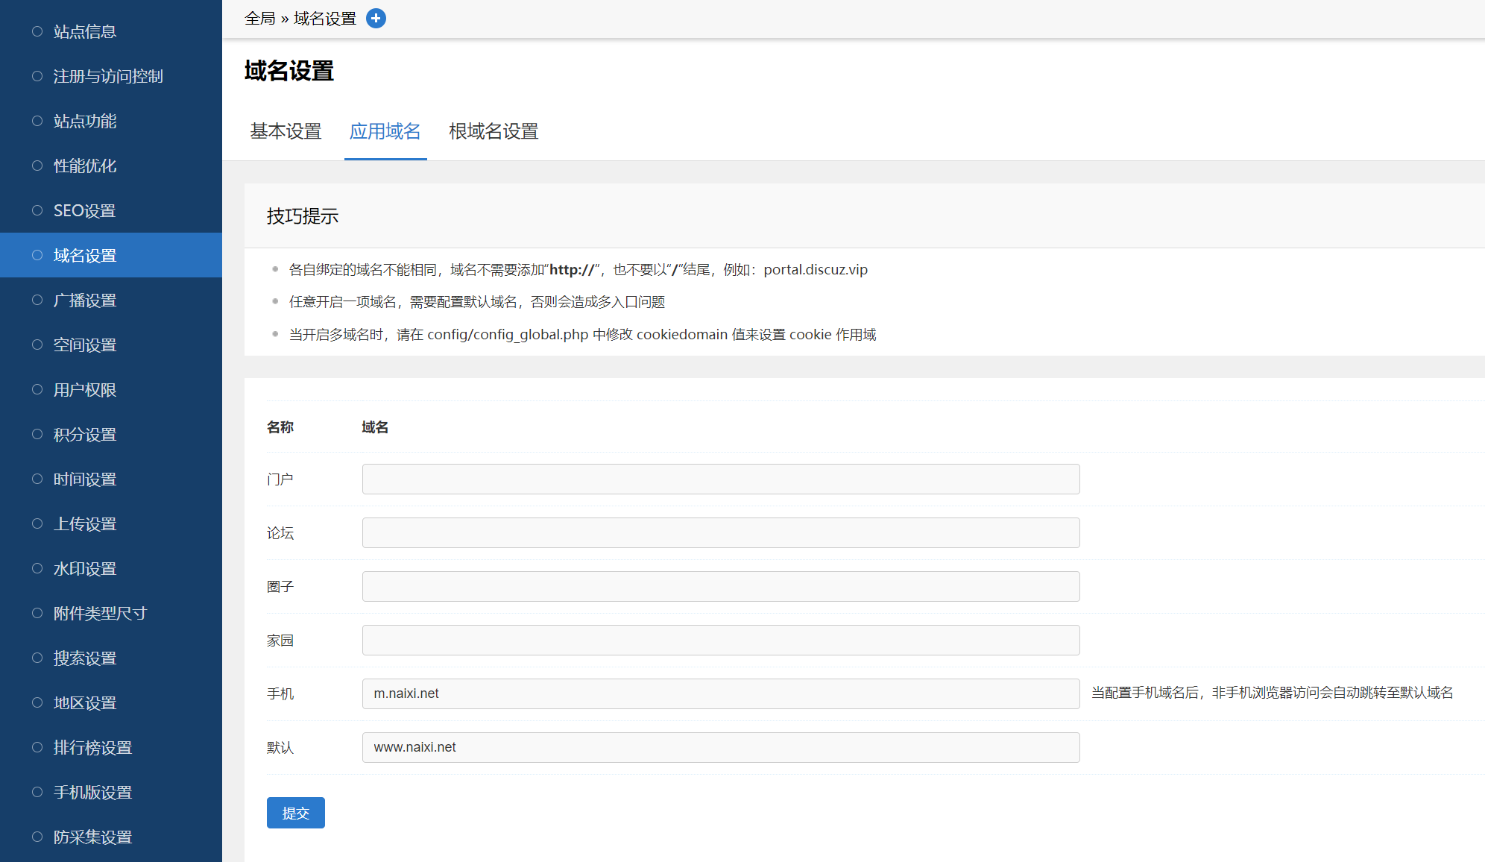1485x862 pixels.
Task: Click the tip about config_global.php cookiedomain
Action: pos(583,334)
